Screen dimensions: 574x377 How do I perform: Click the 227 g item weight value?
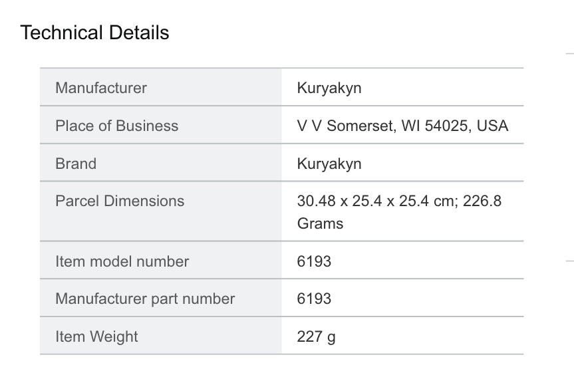pos(317,336)
